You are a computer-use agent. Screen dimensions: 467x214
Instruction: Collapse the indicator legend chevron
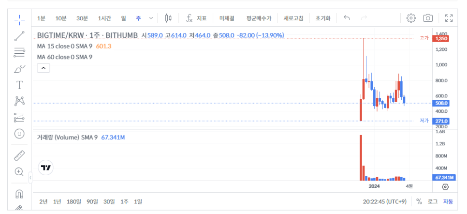click(44, 68)
